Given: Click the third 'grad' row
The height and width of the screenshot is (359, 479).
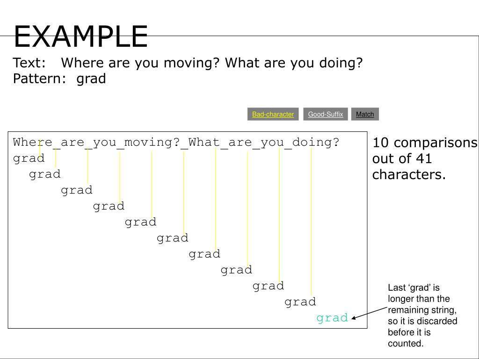Looking at the screenshot, I should (x=77, y=191).
